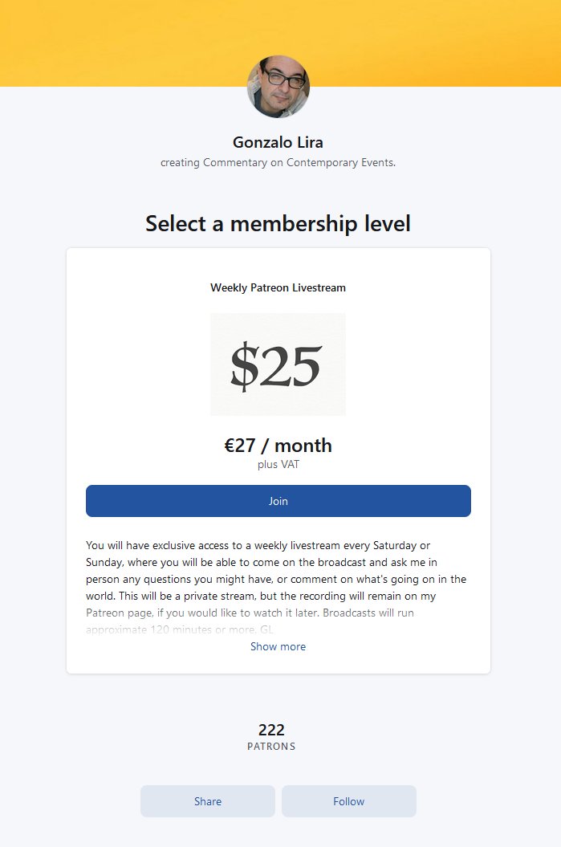Image resolution: width=561 pixels, height=847 pixels.
Task: Click description line starting 'You will have exclusive'
Action: [x=258, y=546]
